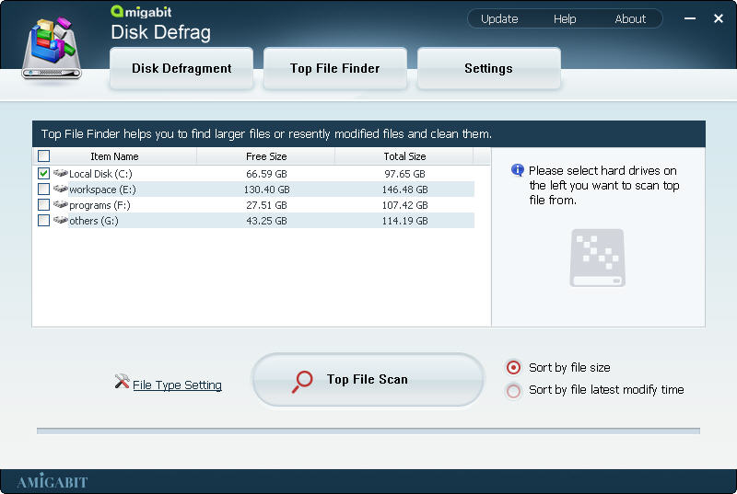Screen dimensions: 737x494
Task: Select the workspace (E:) row name
Action: tap(102, 190)
